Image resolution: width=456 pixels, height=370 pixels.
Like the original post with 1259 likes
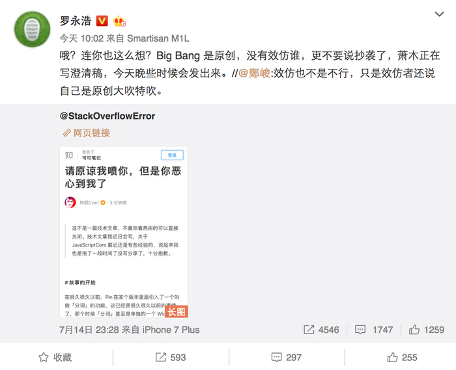click(427, 330)
